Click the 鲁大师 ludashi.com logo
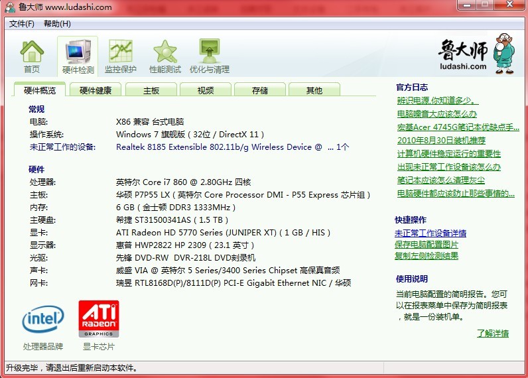 (476, 54)
